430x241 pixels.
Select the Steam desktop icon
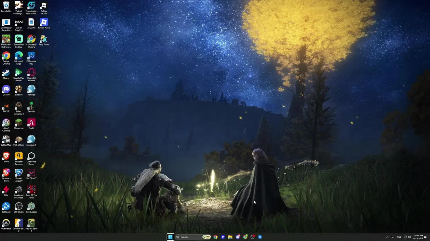[6, 74]
